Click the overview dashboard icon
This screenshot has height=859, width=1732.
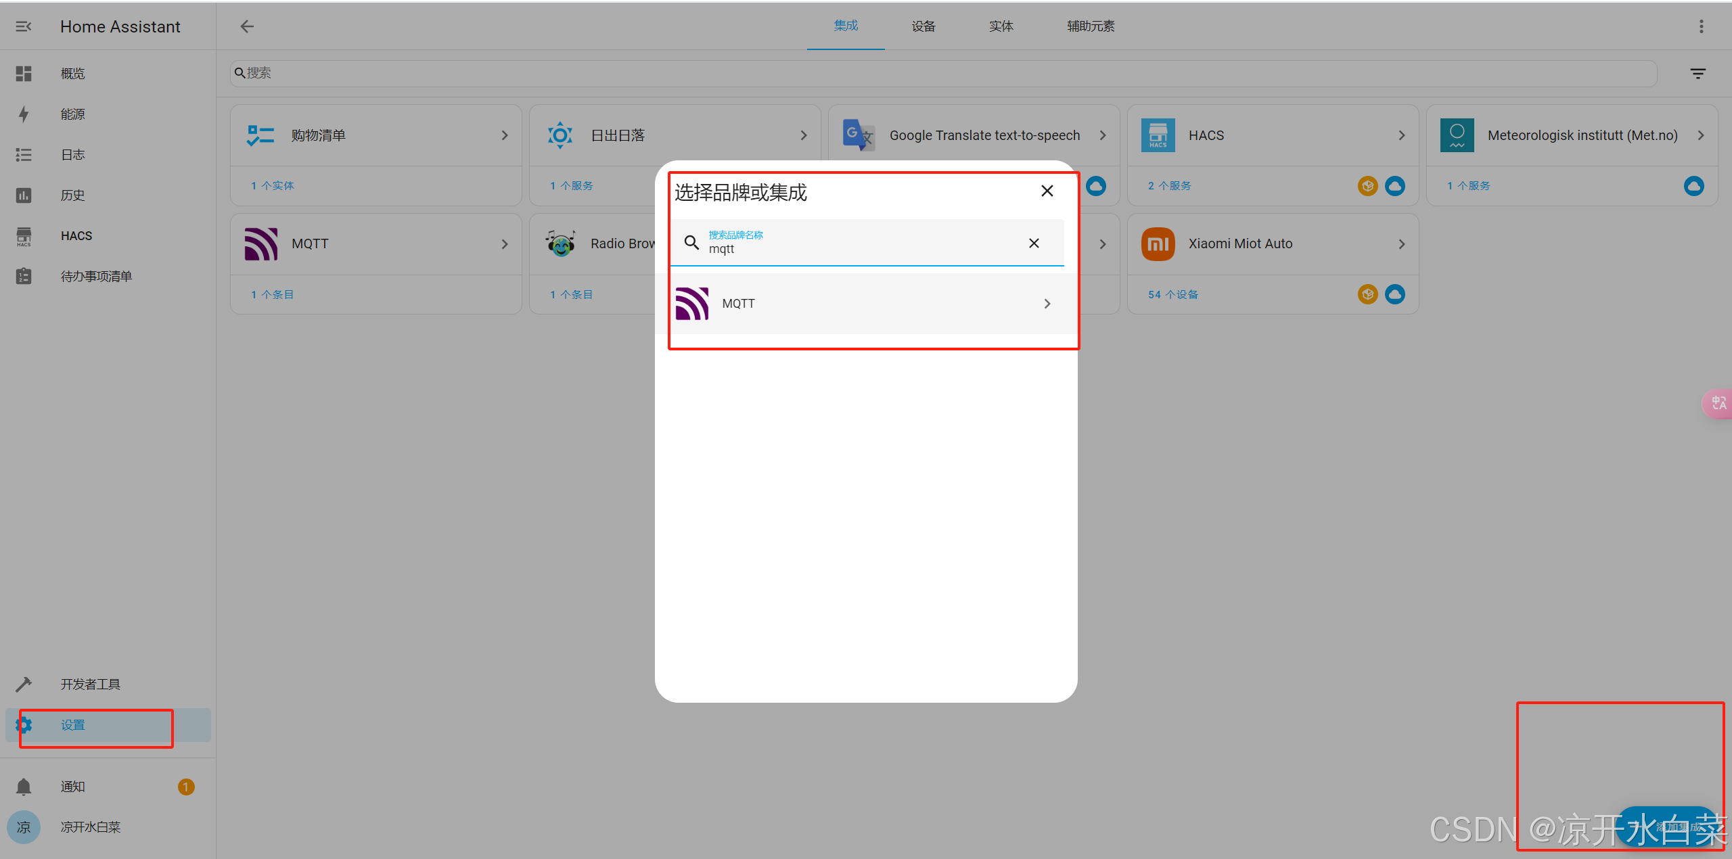point(24,73)
